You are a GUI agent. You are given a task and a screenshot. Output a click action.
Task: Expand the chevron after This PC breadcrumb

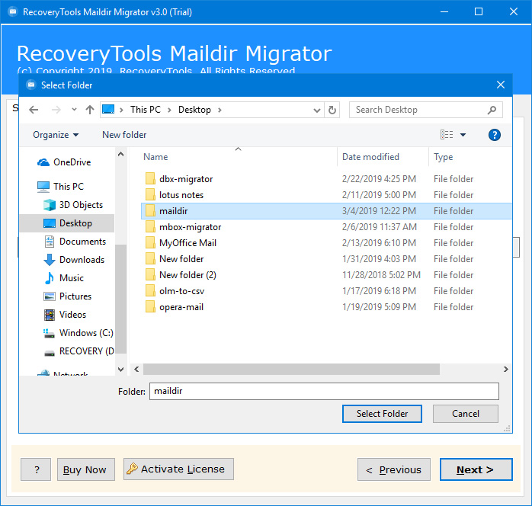pos(169,110)
